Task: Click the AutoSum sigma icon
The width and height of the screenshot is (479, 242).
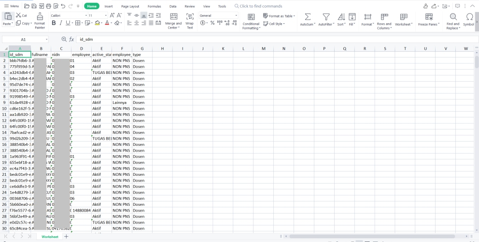Action: [307, 17]
